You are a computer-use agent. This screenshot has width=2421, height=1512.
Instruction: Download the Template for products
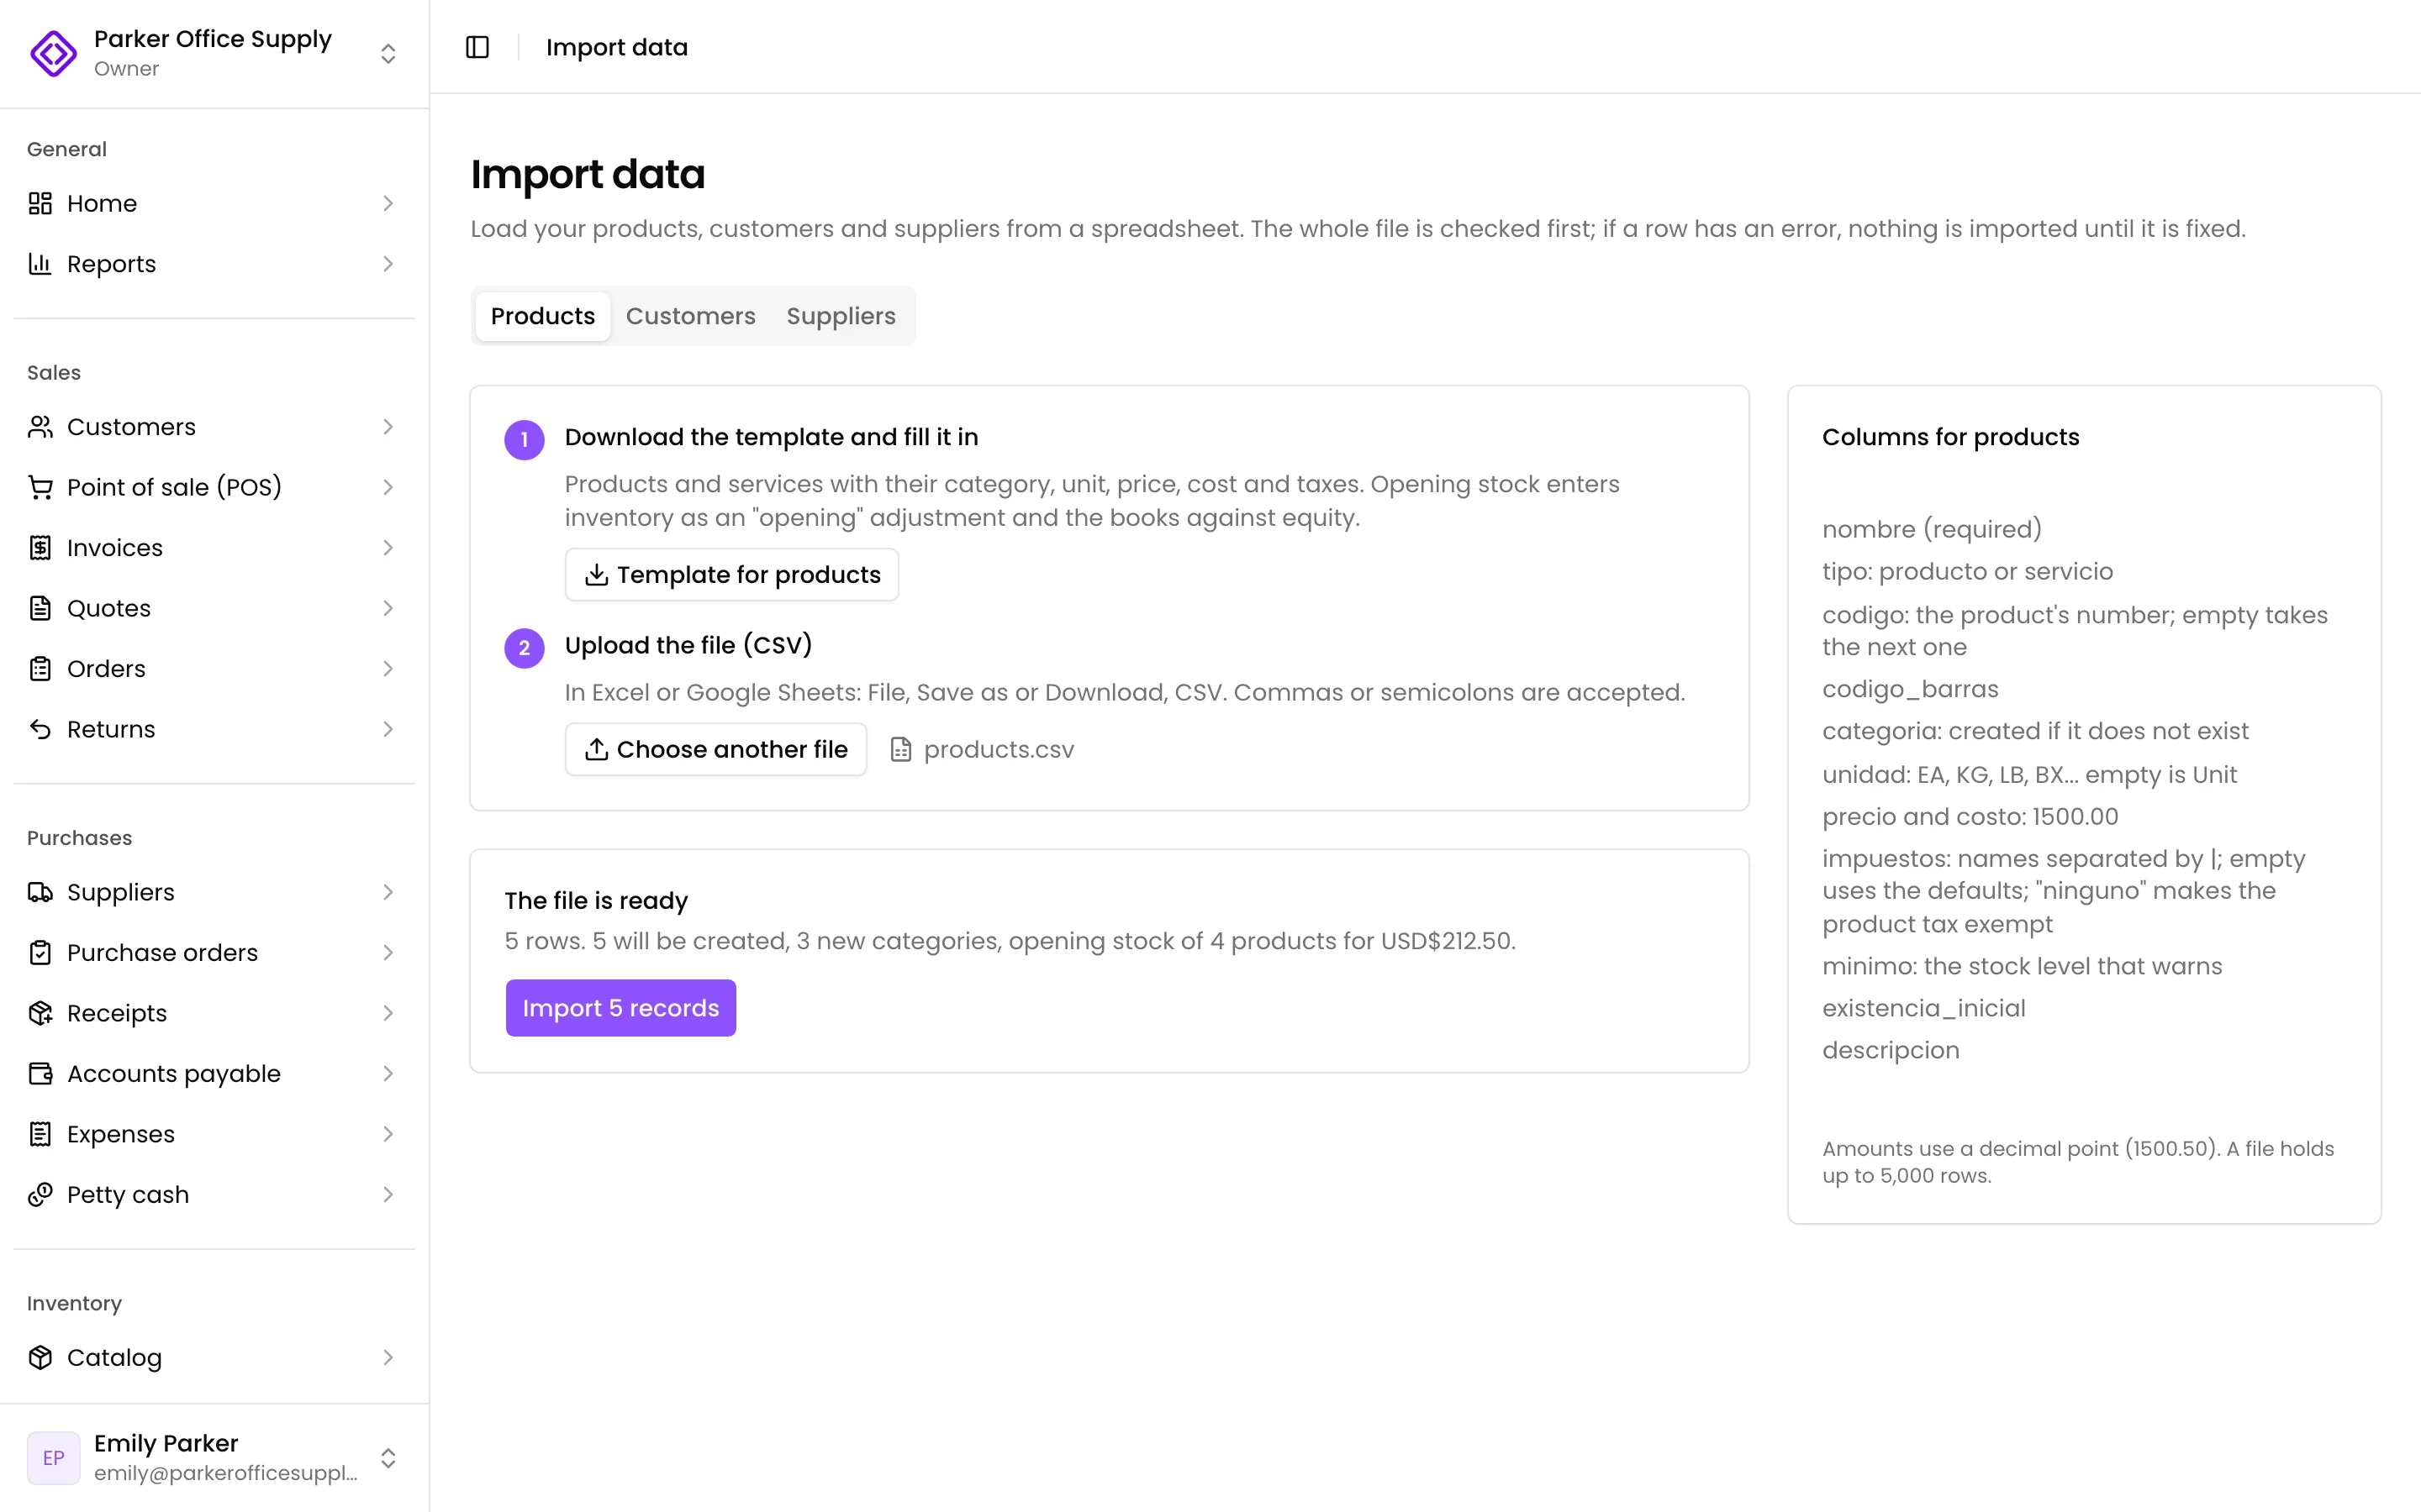(x=731, y=575)
